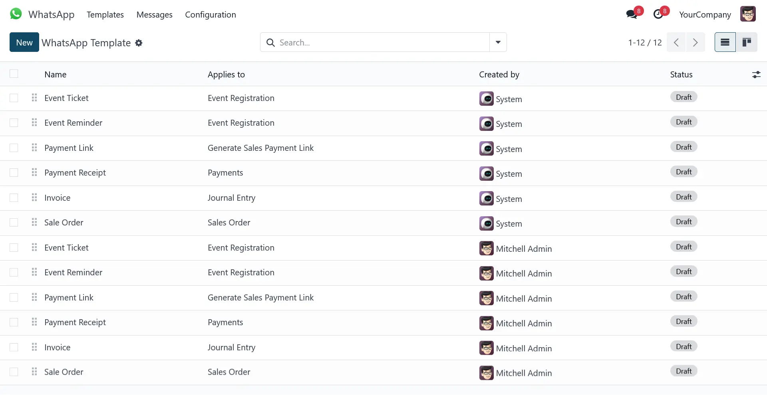Open the activities clock icon
The image size is (767, 395).
[658, 14]
